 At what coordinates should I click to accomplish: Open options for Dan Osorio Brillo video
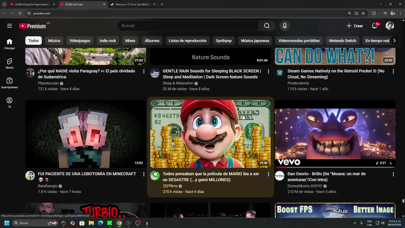click(x=393, y=174)
